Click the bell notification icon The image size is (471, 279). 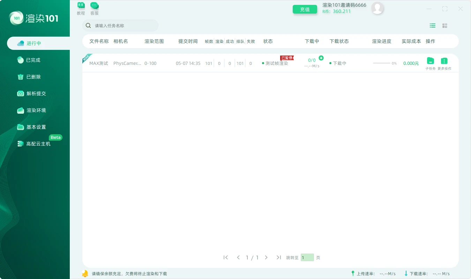pos(85,273)
